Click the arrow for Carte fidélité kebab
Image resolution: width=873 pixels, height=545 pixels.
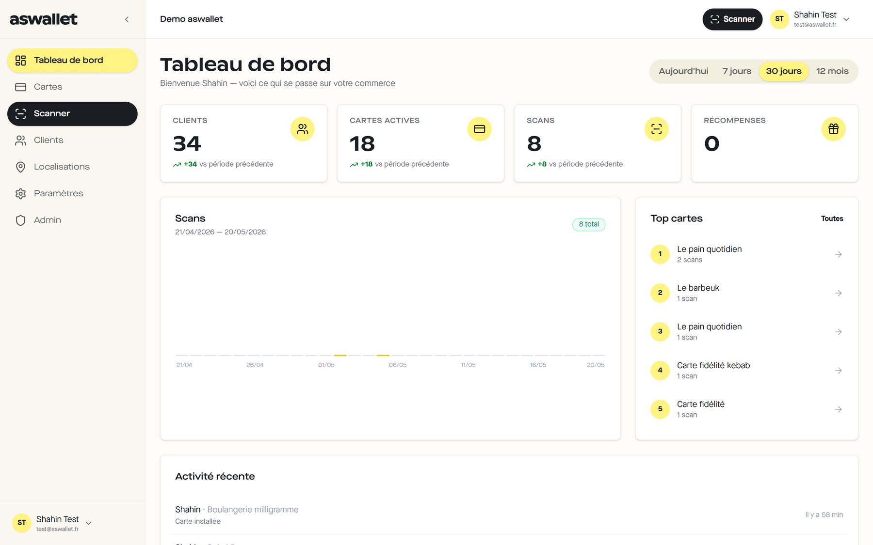pos(838,371)
